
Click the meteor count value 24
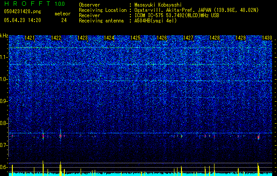[64, 20]
